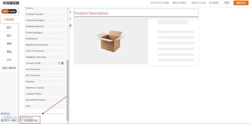
Task: Click the 保存 button
Action: pos(227,3)
